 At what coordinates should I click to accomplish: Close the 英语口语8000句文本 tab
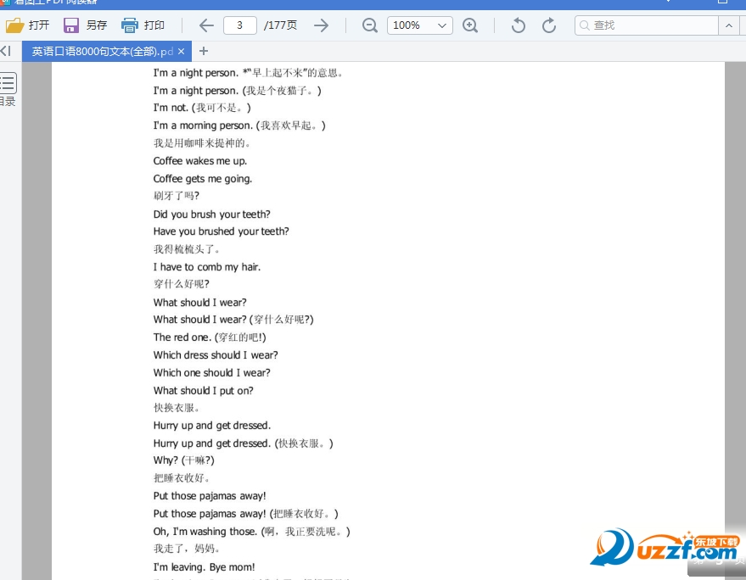click(x=180, y=51)
